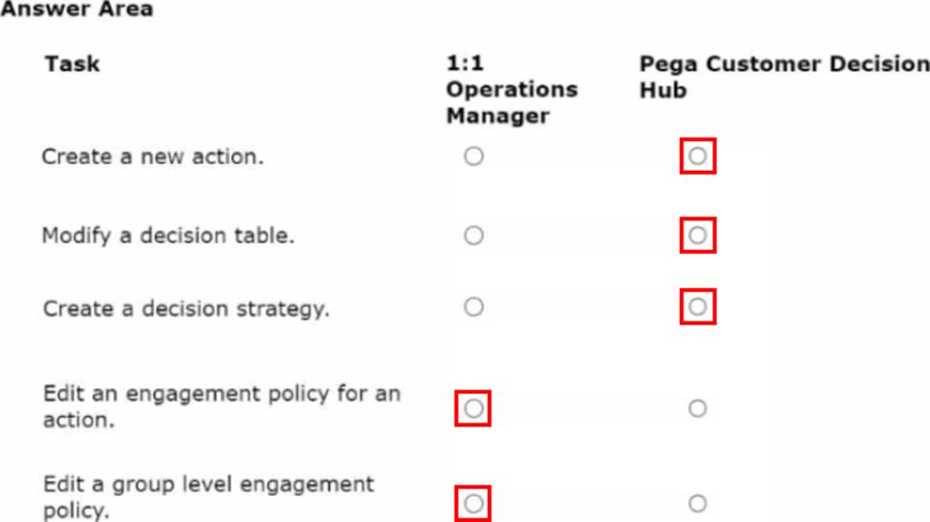Click the 'Pega Customer Decision' header line
Screen dimensions: 930x522
(x=783, y=65)
